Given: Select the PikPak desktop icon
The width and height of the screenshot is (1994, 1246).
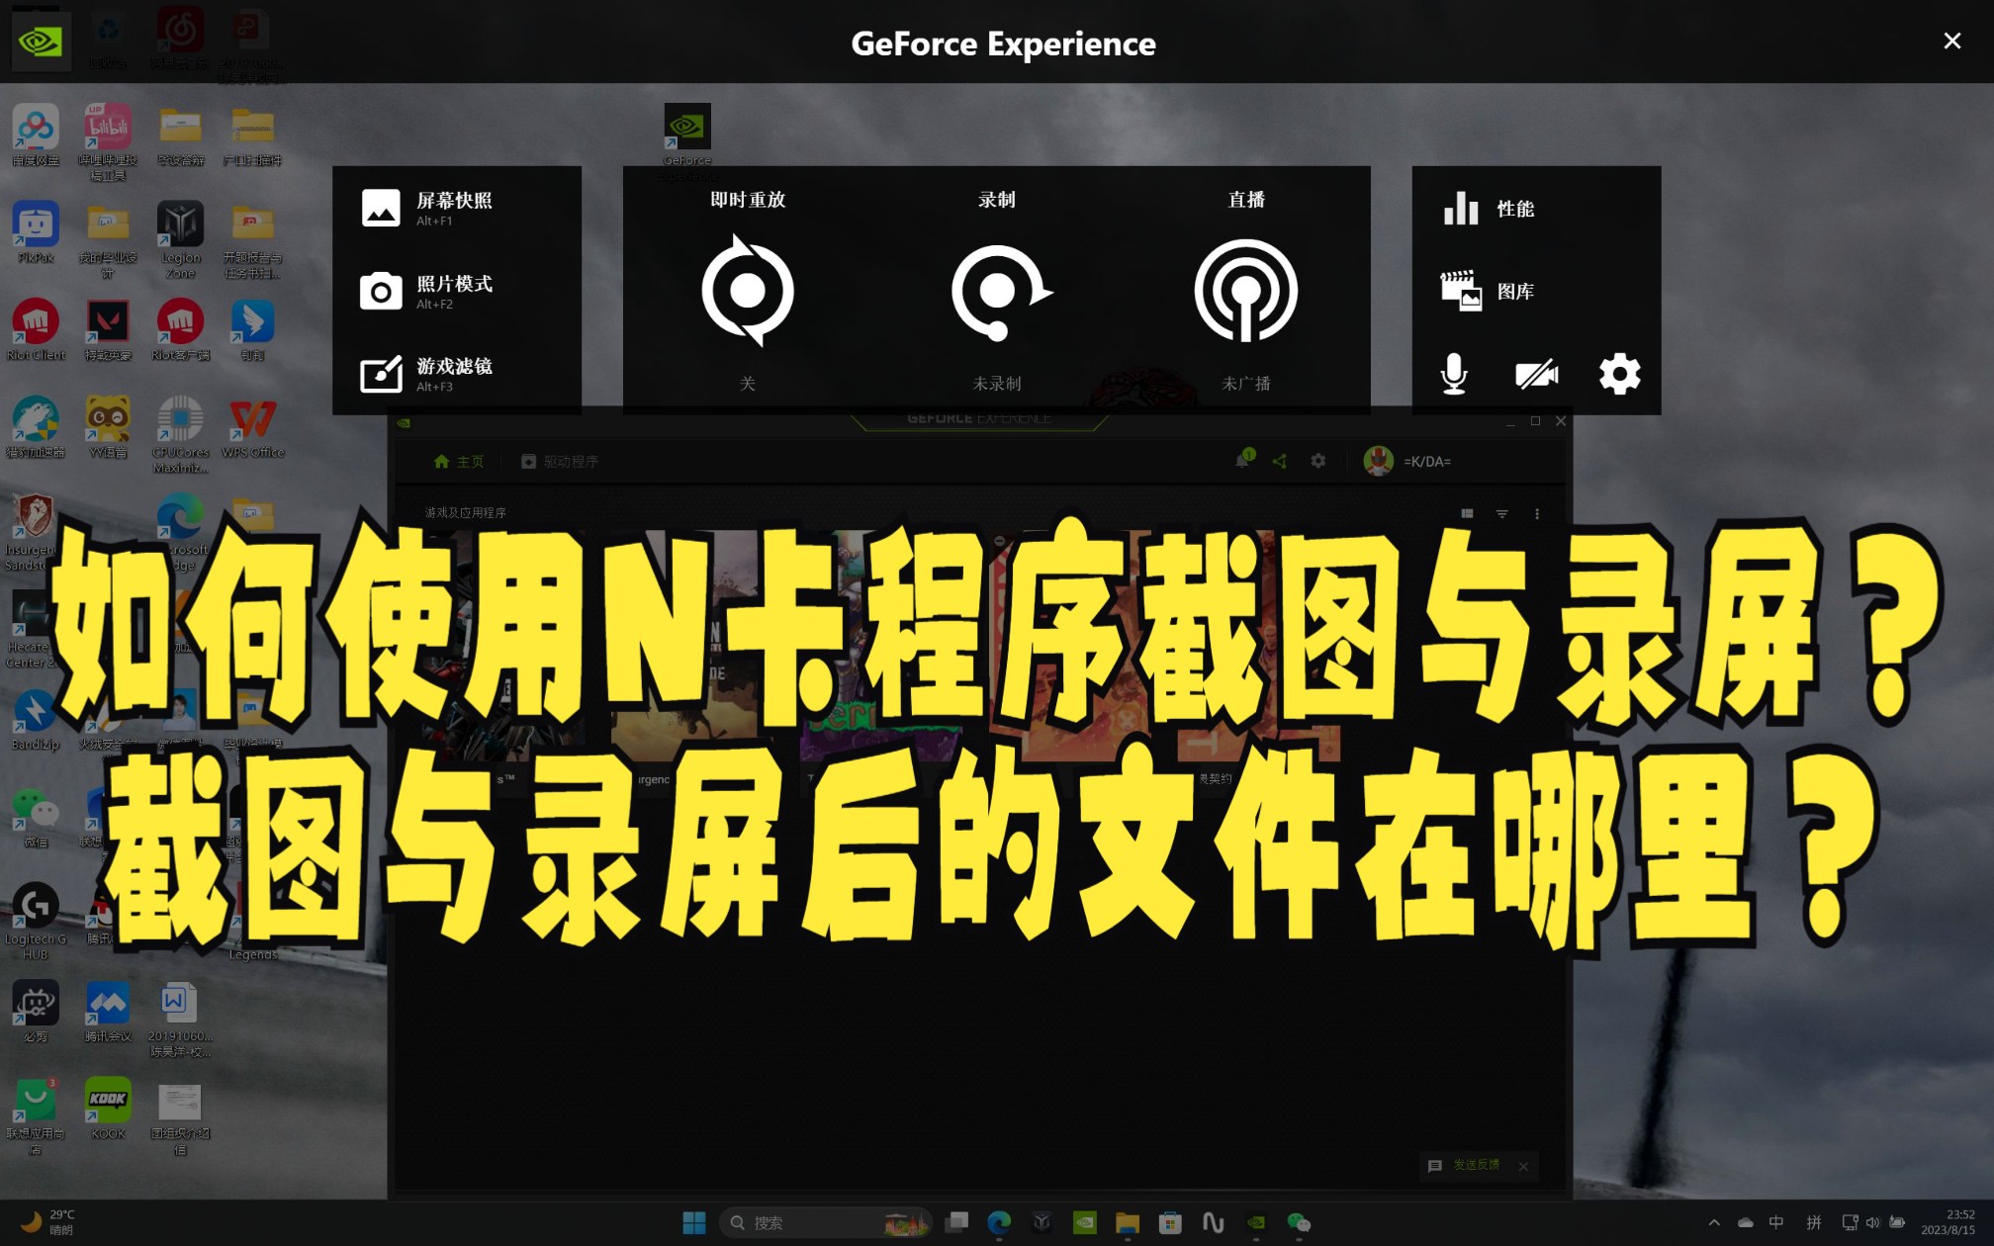Looking at the screenshot, I should 36,232.
